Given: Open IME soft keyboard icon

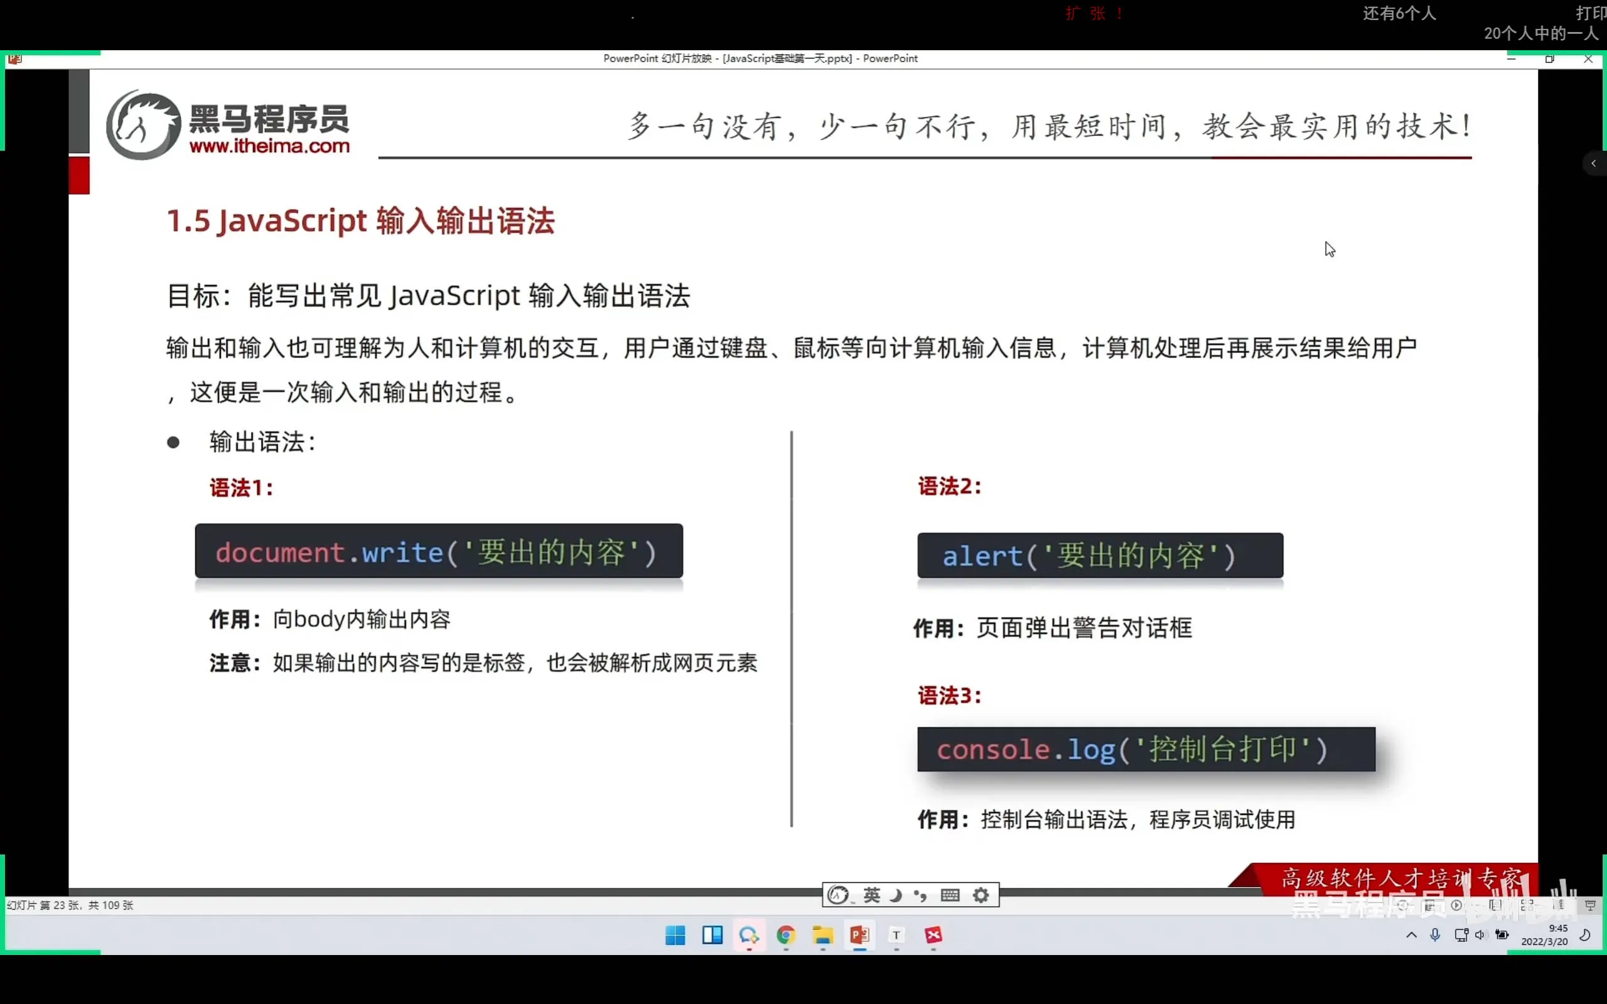Looking at the screenshot, I should 950,895.
